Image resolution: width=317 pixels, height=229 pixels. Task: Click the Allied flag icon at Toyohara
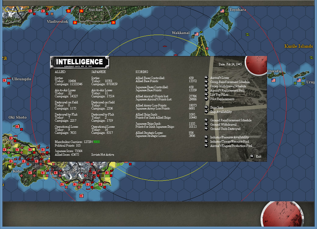pos(222,11)
